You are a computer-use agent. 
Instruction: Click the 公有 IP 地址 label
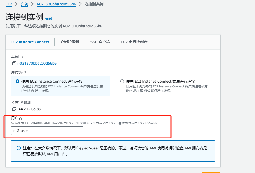tap(21, 102)
